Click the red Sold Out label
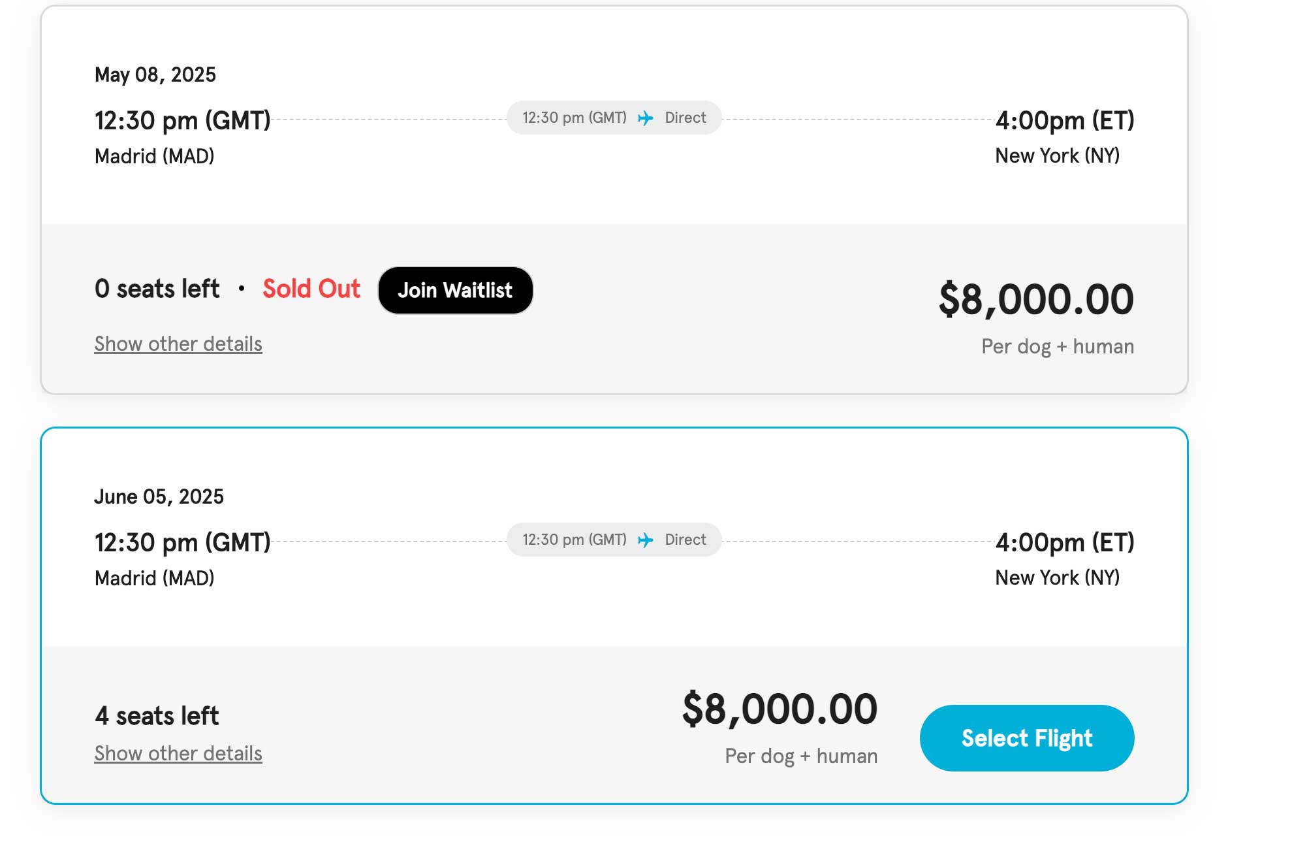 pyautogui.click(x=311, y=288)
